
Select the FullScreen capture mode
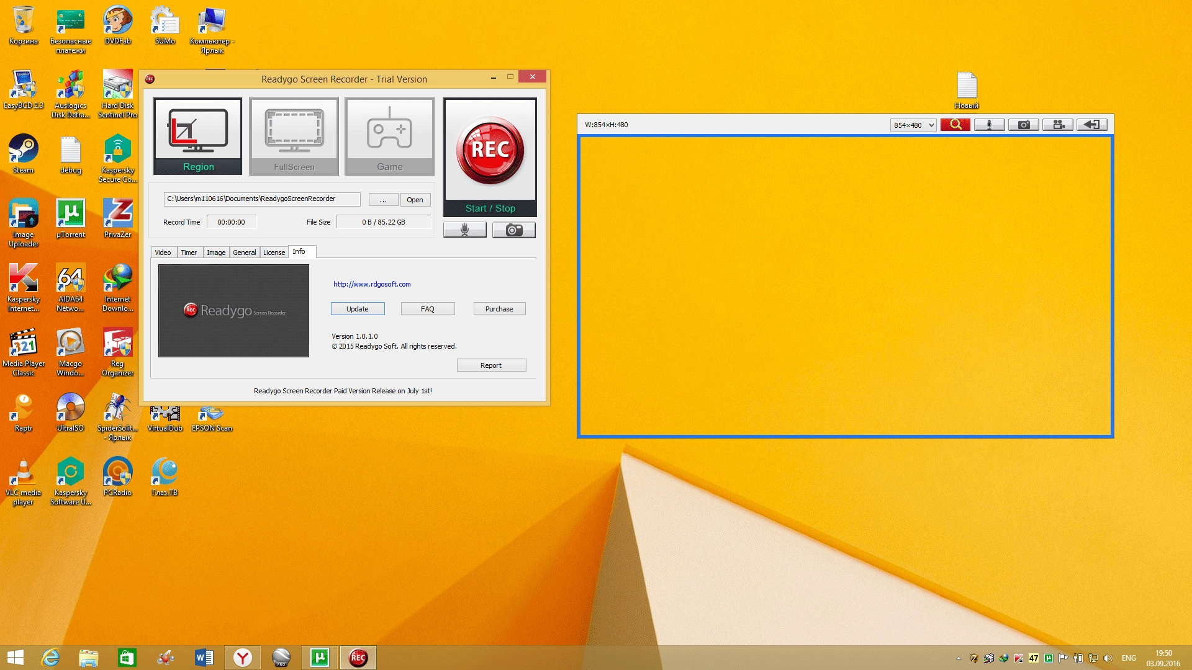coord(294,136)
